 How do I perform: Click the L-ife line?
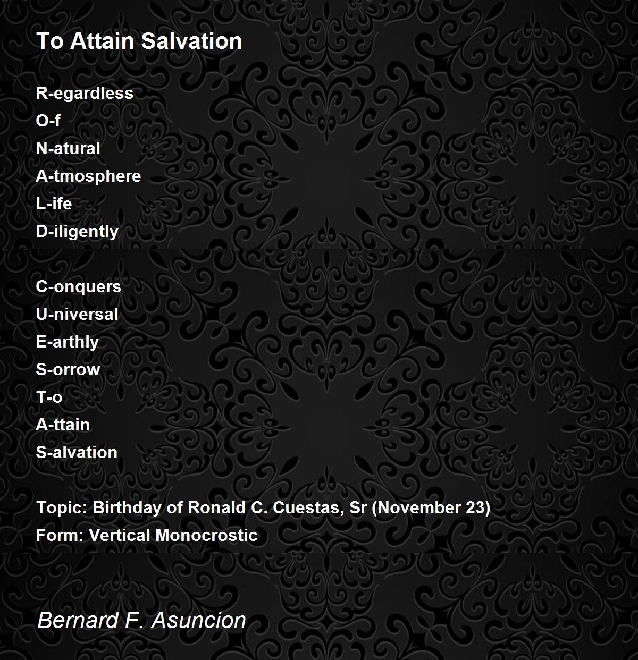(x=54, y=204)
